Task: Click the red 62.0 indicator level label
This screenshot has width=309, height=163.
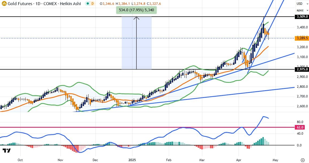Action: (300, 127)
